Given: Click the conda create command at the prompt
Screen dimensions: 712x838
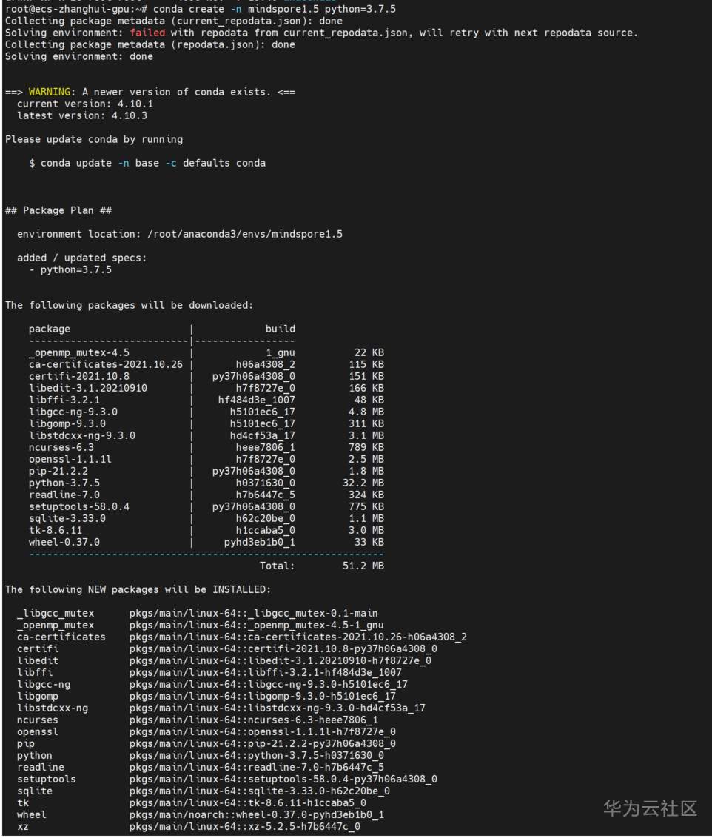Looking at the screenshot, I should (274, 9).
